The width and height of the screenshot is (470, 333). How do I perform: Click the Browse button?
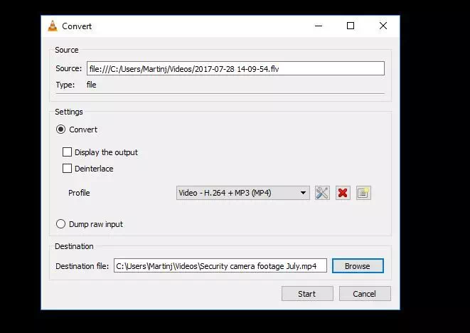(x=358, y=266)
